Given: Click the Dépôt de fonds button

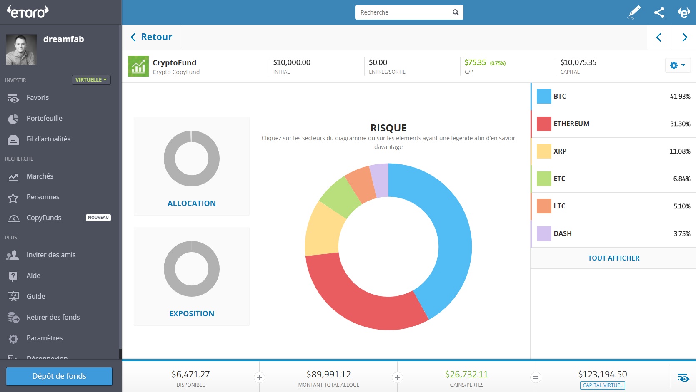Looking at the screenshot, I should point(59,376).
